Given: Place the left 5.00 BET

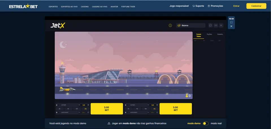Looking at the screenshot, I should tap(107, 109).
